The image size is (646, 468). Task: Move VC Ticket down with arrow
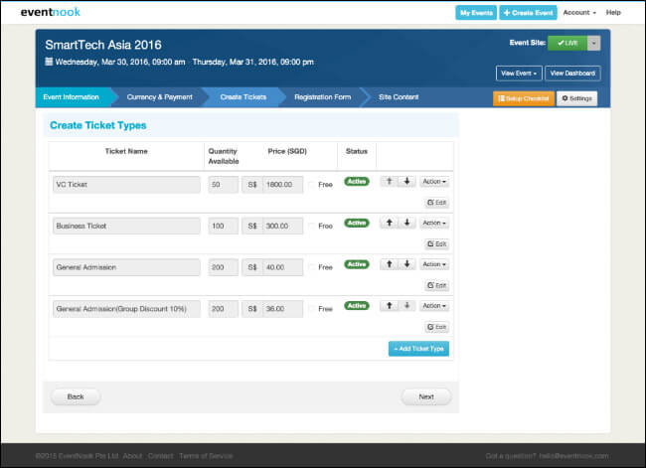tap(407, 181)
